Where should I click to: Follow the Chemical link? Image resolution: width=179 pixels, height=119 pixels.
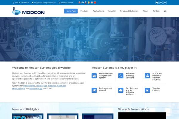[x=61, y=86]
